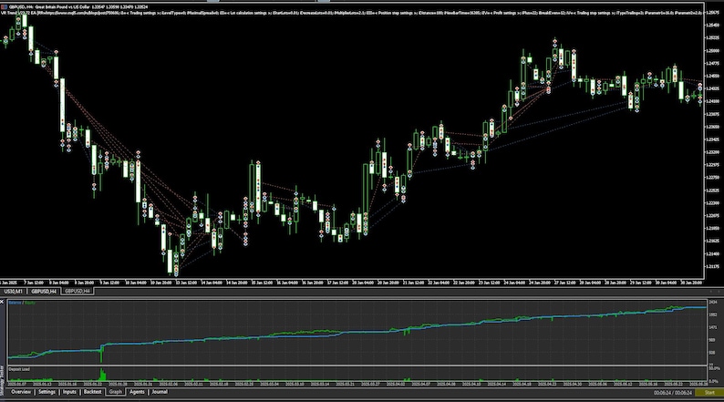The image size is (724, 402).
Task: Click the 21 Jan 12:00 time axis label
Action: coord(413,283)
